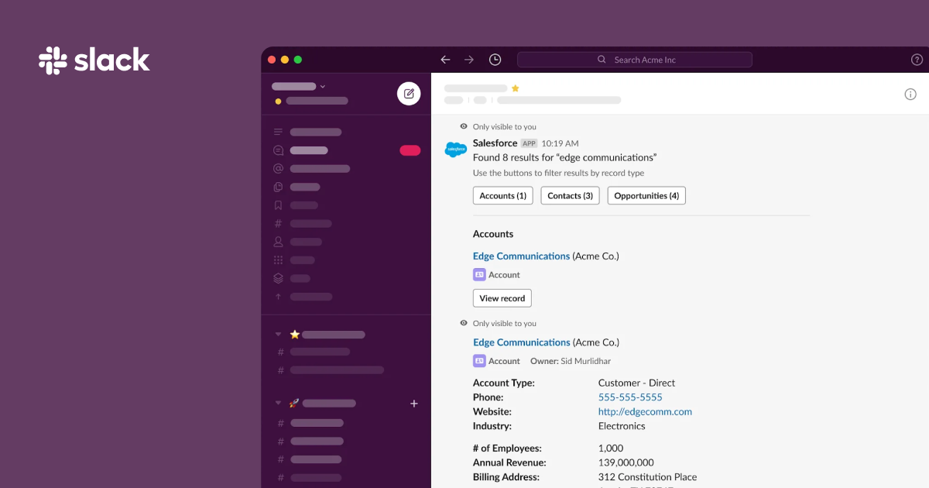
Task: Open the stacked layers icon in sidebar
Action: click(x=278, y=278)
